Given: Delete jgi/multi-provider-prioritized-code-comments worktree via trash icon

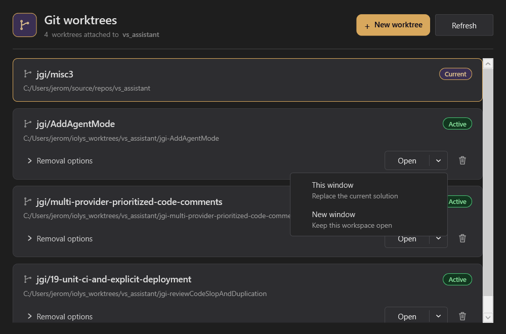Looking at the screenshot, I should tap(462, 238).
